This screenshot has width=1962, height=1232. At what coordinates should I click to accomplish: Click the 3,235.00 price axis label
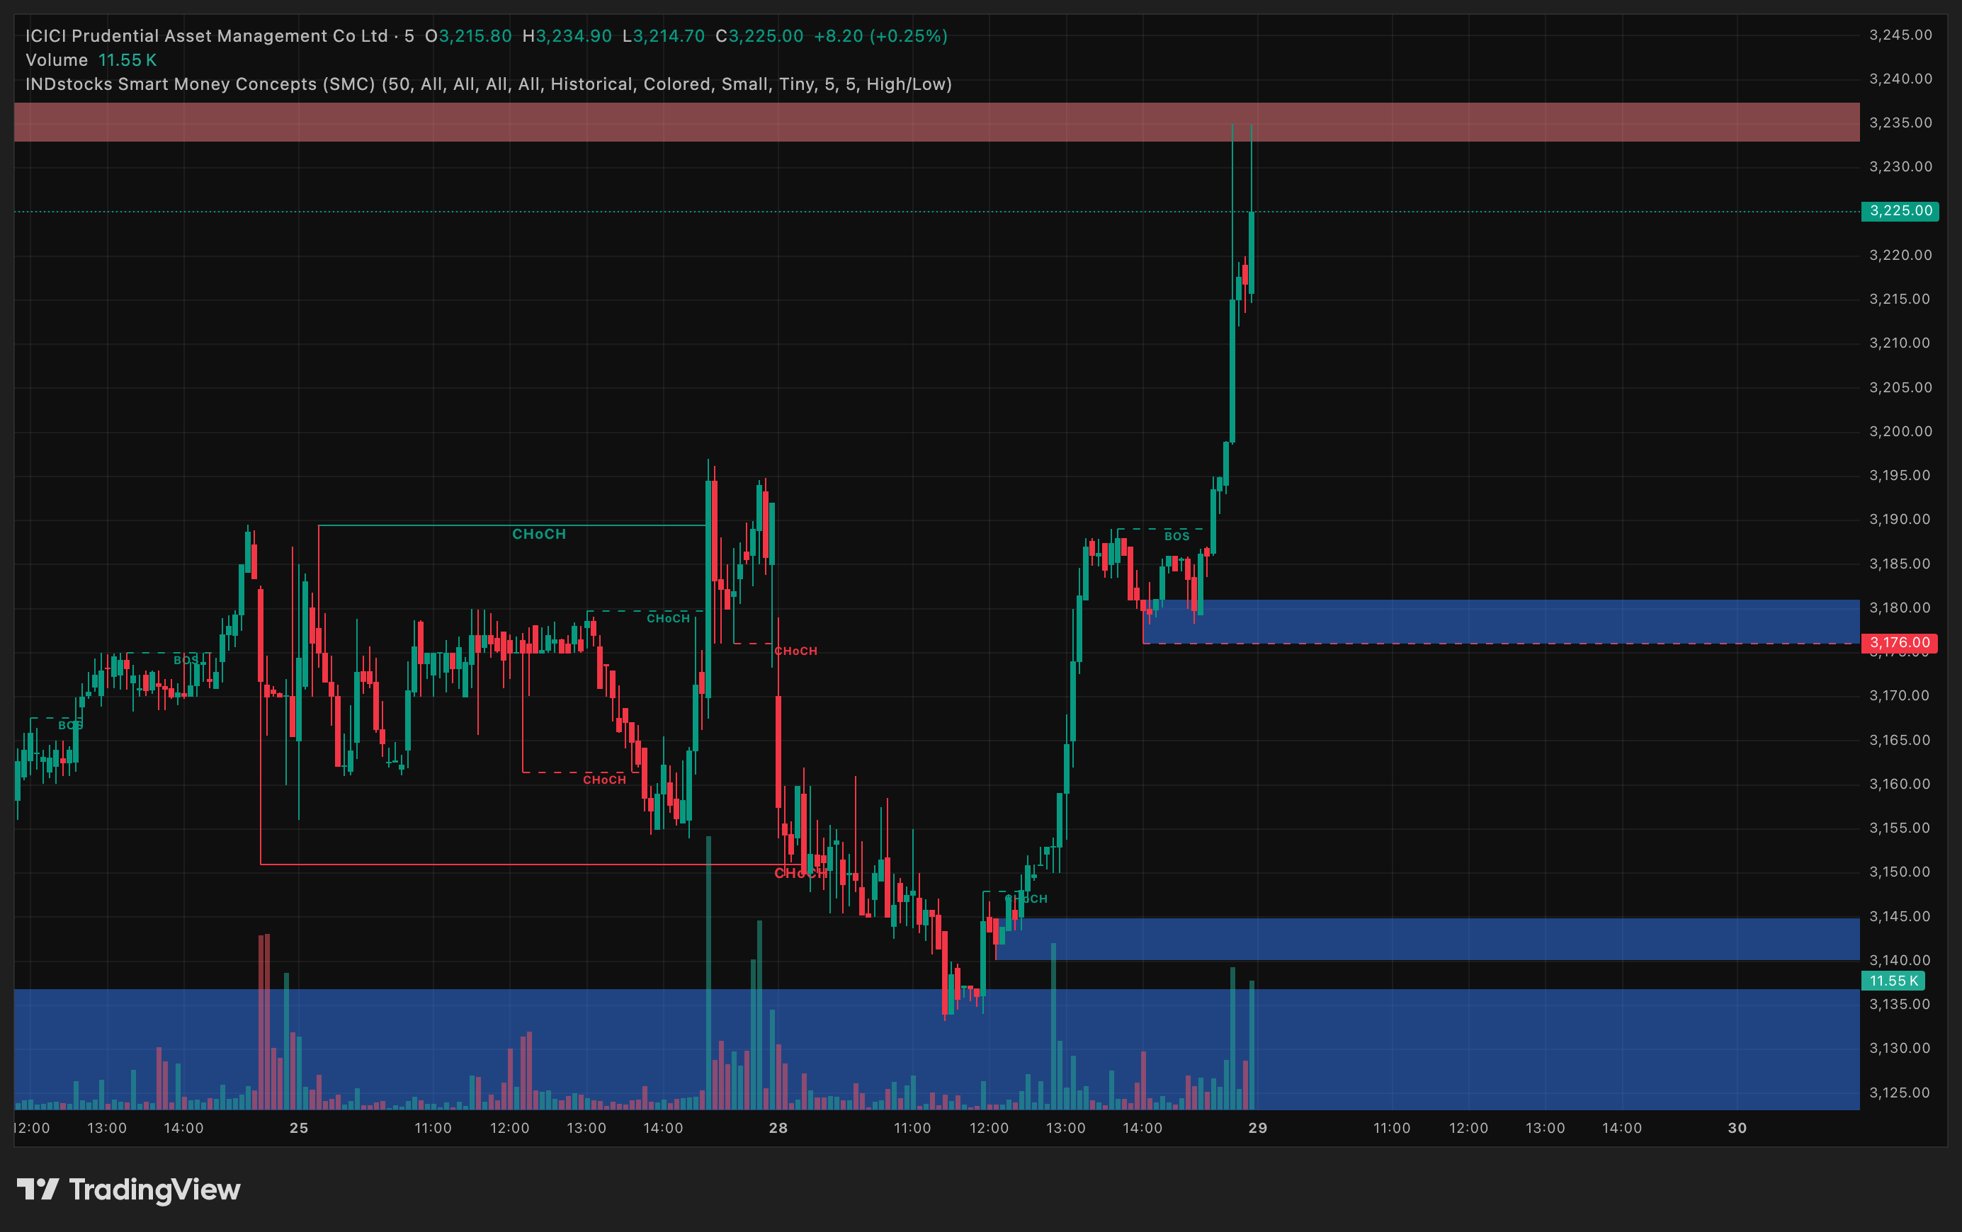pyautogui.click(x=1900, y=123)
